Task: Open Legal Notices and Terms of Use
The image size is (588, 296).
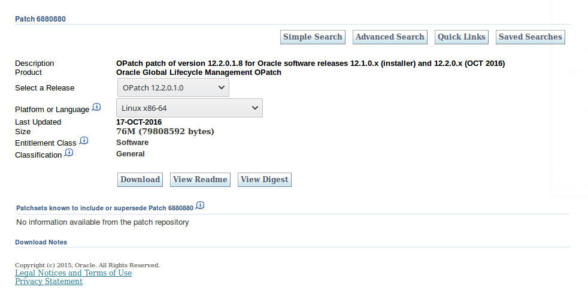Action: coord(74,273)
